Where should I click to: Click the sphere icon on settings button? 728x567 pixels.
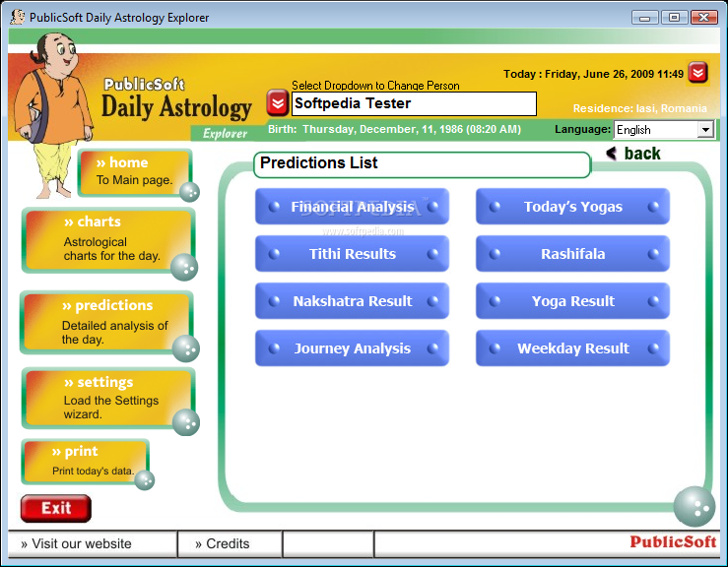pyautogui.click(x=186, y=422)
